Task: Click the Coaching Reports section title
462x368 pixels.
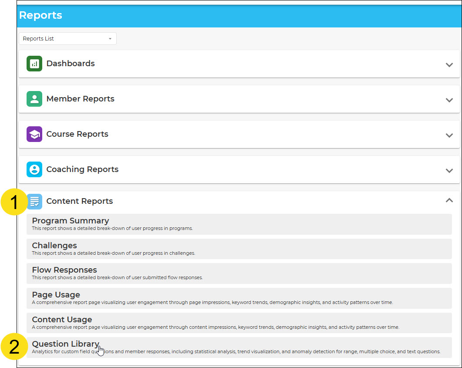Action: pos(82,169)
